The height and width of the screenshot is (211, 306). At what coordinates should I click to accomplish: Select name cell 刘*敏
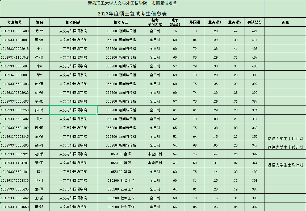pyautogui.click(x=39, y=92)
